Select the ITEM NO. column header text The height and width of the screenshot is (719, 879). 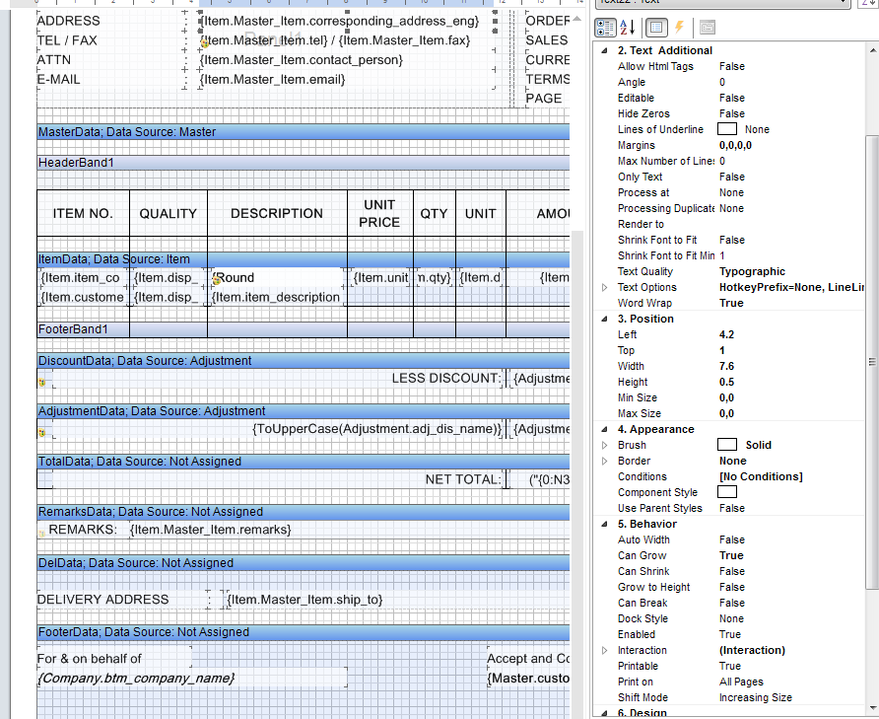[x=83, y=214]
